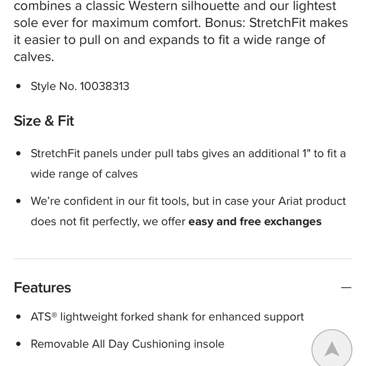Screen dimensions: 366x366
Task: Click the bullet dot beside Removable All Day
Action: (18, 344)
